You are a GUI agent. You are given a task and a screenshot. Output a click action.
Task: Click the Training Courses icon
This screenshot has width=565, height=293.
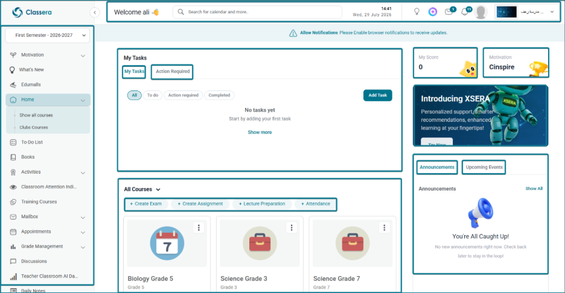13,202
